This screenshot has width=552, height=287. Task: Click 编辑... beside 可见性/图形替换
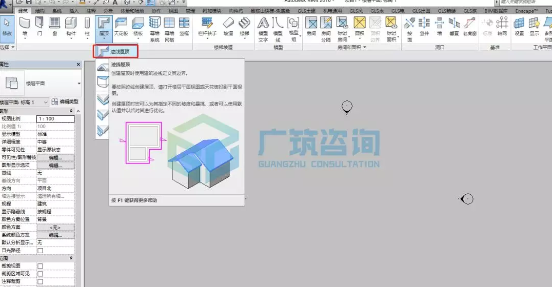coord(55,157)
